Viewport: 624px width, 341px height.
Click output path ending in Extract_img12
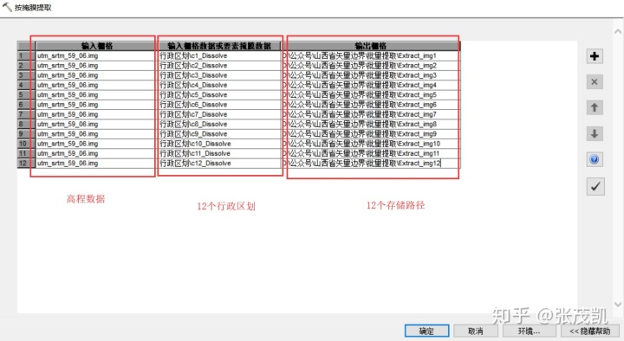click(x=371, y=163)
